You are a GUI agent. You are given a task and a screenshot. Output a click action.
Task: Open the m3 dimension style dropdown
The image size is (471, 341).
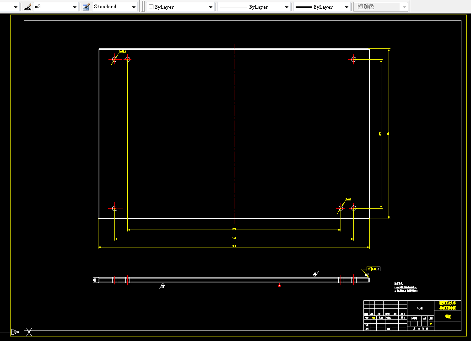(x=75, y=7)
